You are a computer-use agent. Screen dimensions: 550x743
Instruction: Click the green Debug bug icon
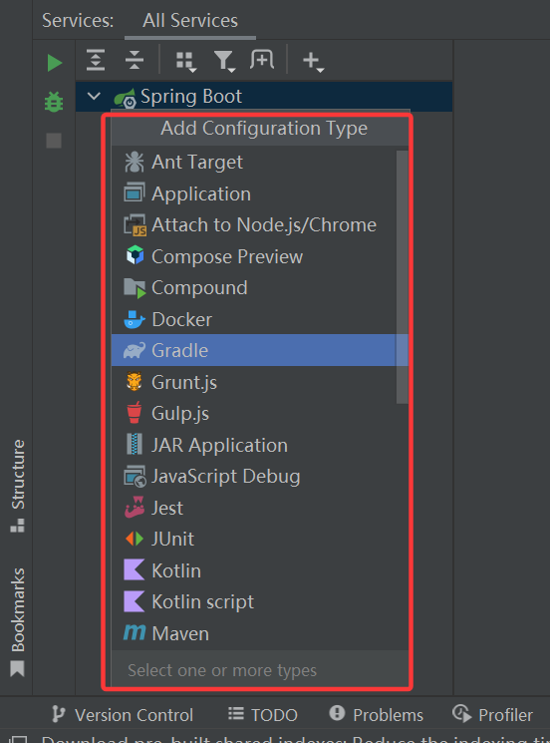click(54, 102)
